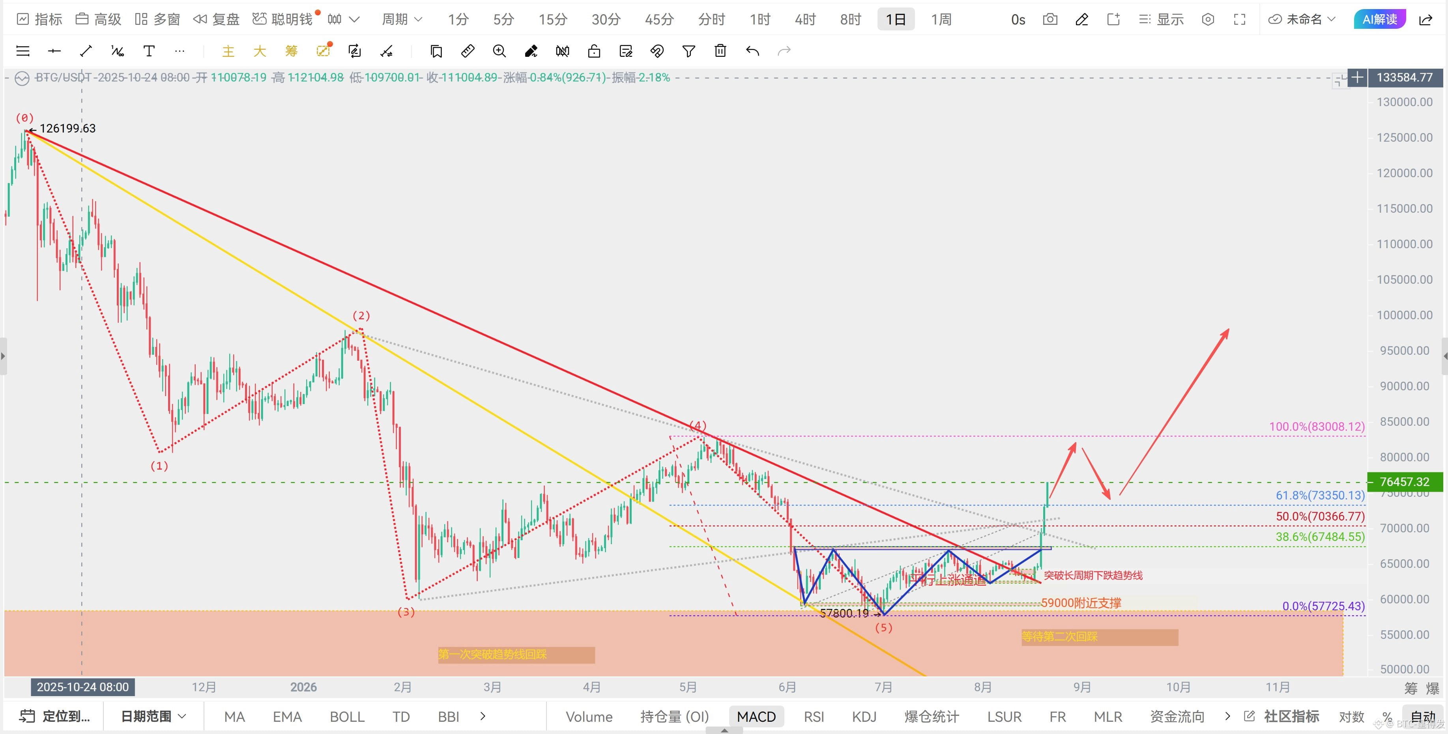Click the 61.8%(73350.13) Fibonacci label
This screenshot has width=1448, height=734.
(x=1320, y=495)
